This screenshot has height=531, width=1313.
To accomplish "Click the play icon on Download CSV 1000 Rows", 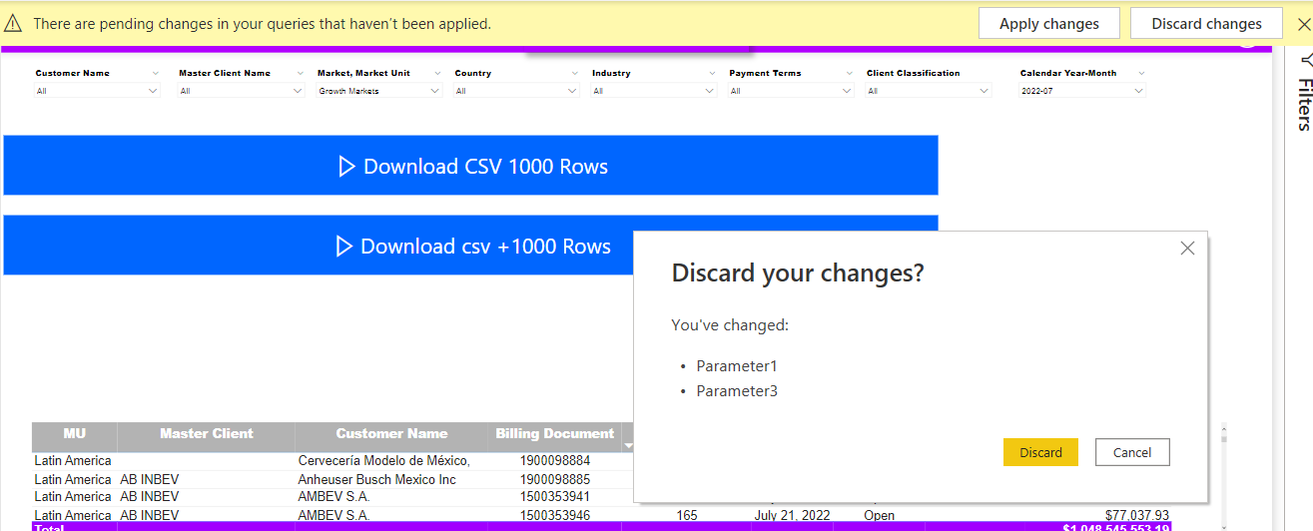I will coord(346,167).
